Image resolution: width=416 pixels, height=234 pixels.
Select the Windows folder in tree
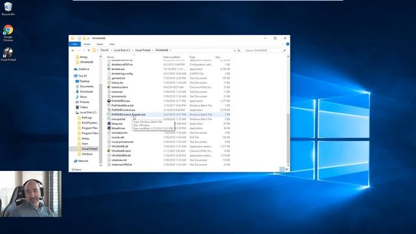[87, 154]
